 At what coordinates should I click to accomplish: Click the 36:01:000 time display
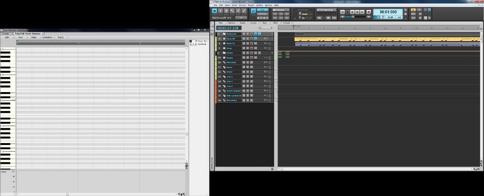388,12
